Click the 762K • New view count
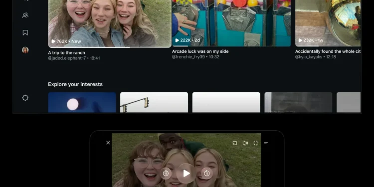374x187 pixels. pyautogui.click(x=66, y=41)
